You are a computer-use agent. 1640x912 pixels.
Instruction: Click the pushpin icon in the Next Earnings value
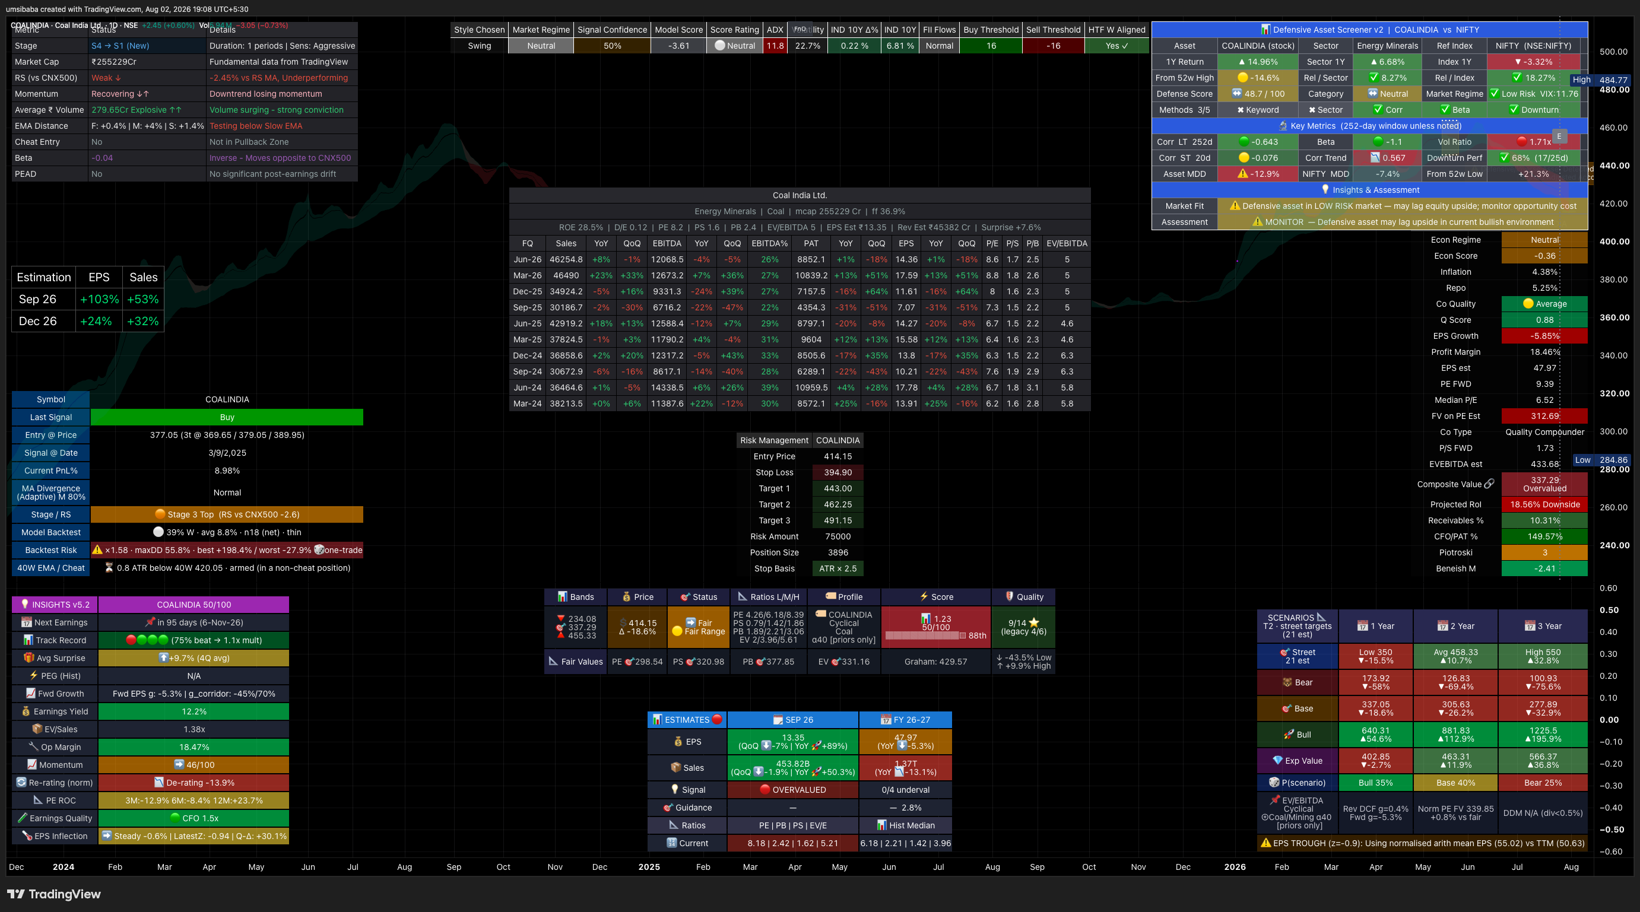[x=150, y=622]
